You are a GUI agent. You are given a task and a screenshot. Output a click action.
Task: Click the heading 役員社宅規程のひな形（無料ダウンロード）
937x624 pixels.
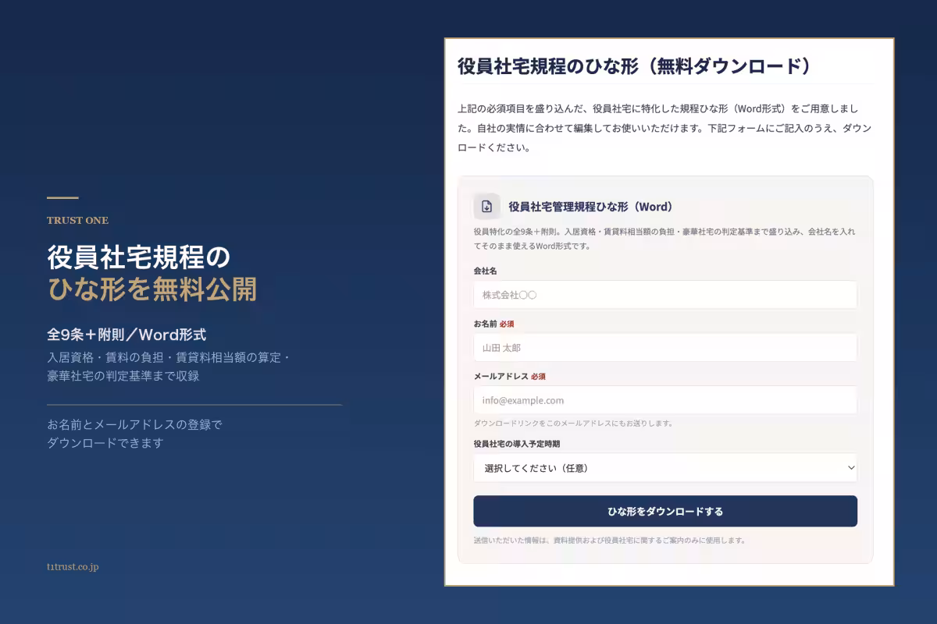coord(634,66)
